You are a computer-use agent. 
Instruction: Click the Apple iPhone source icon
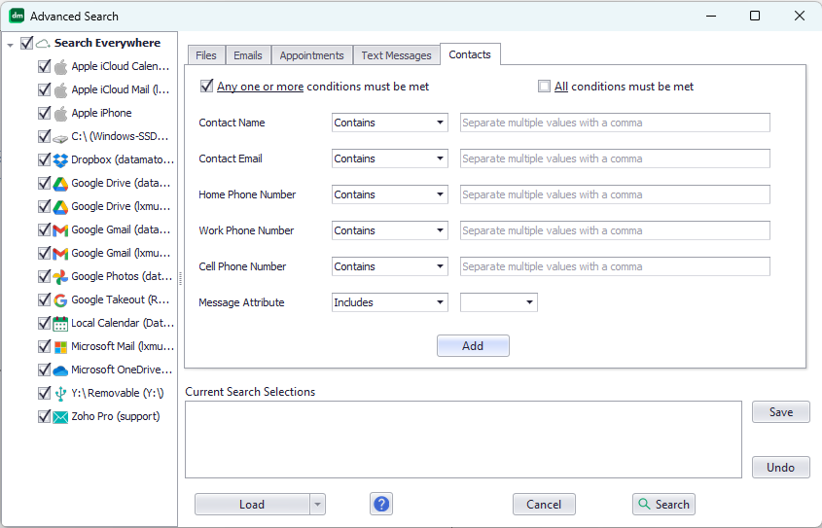coord(61,113)
